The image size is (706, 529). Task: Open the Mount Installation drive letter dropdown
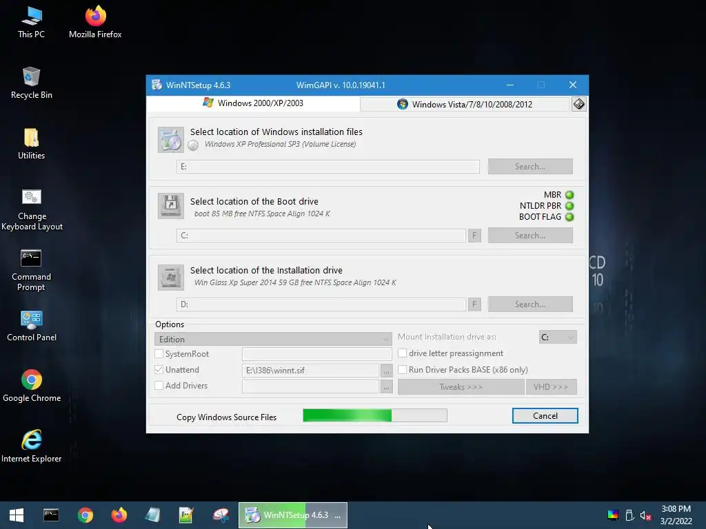(558, 337)
